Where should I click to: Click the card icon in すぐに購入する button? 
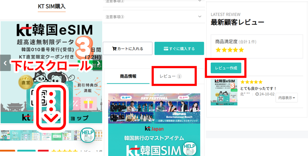(166, 48)
